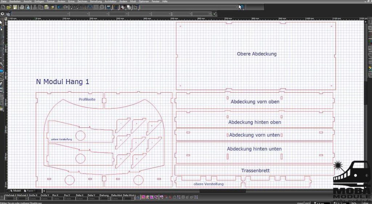The width and height of the screenshot is (372, 204).
Task: Click the Delta Wink spinner arrows
Action: 132,199
